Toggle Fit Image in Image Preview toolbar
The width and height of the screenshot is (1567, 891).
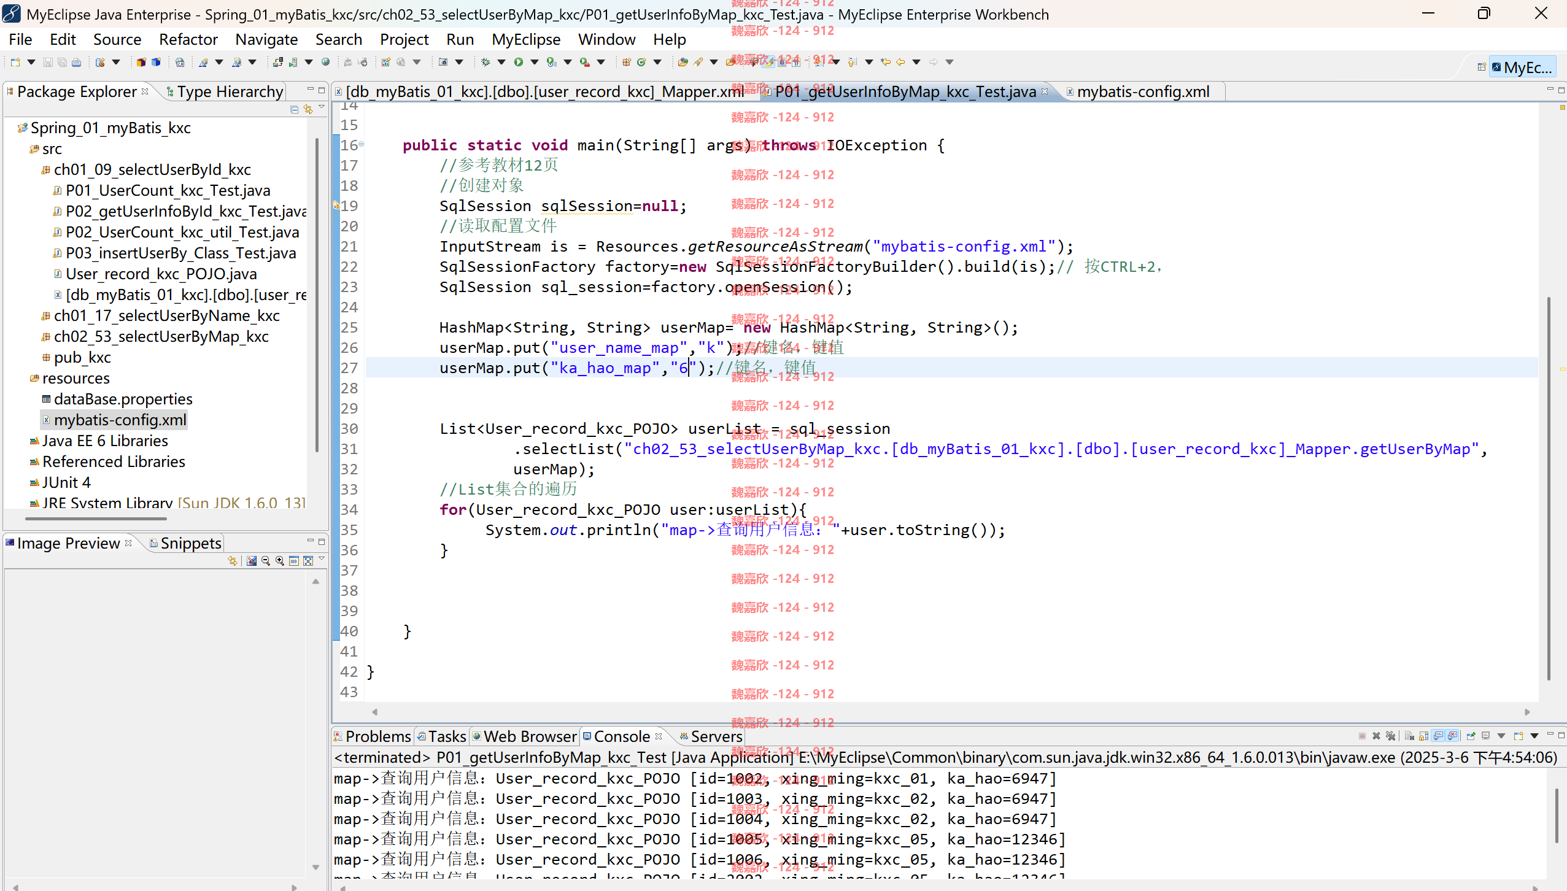308,561
